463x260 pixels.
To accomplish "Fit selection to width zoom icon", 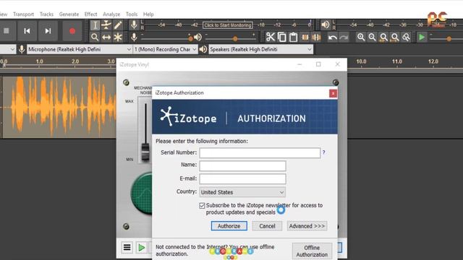I will click(383, 37).
